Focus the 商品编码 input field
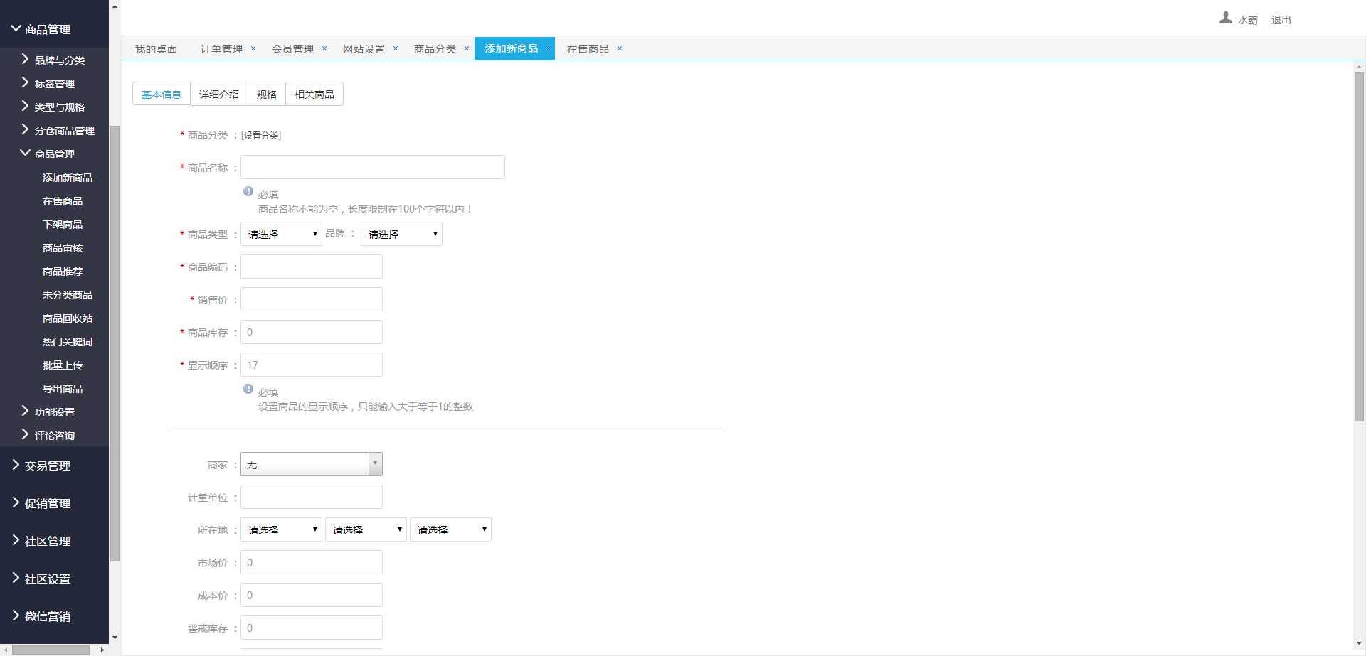Viewport: 1366px width, 656px height. point(312,267)
